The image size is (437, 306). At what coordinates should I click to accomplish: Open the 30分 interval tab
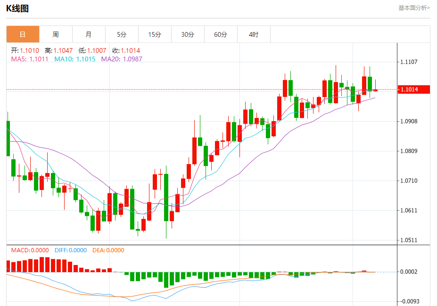[188, 34]
